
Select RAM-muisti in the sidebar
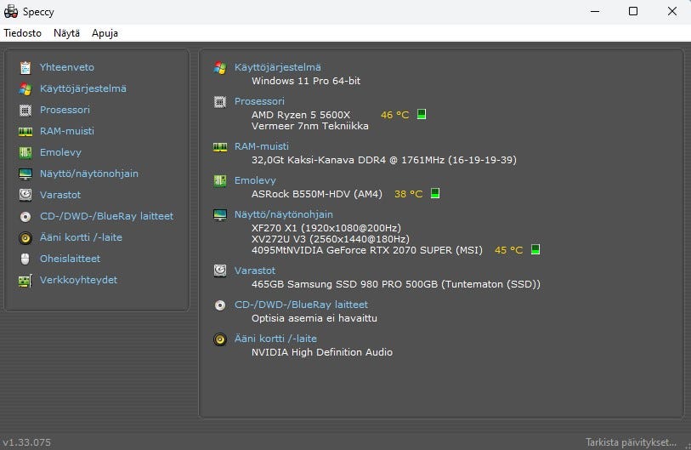tap(67, 131)
